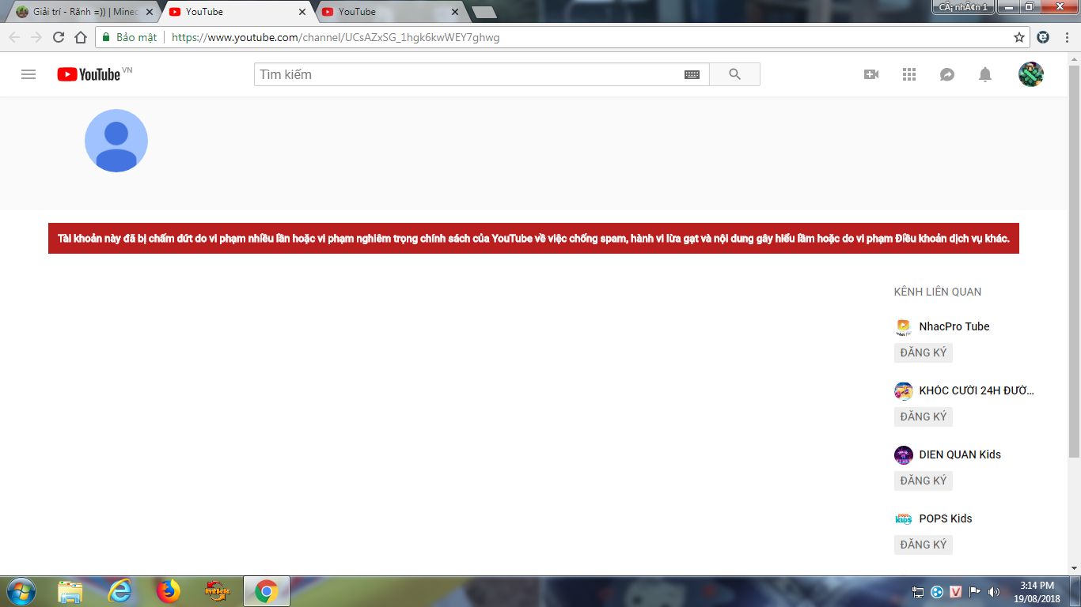Image resolution: width=1081 pixels, height=607 pixels.
Task: Click the POPS Kids channel avatar
Action: point(904,518)
